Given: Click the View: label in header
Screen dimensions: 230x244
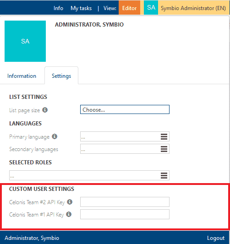Looking at the screenshot, I should point(110,8).
